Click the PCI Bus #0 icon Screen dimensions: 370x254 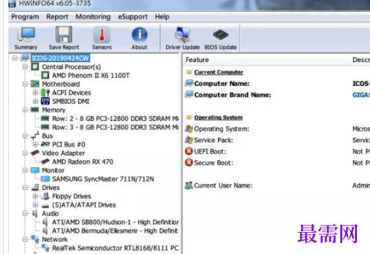(45, 144)
